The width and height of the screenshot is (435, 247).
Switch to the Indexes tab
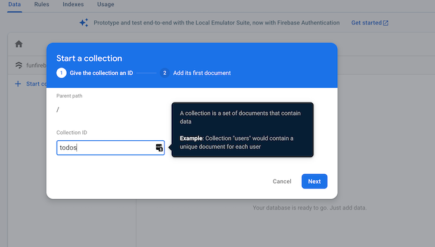click(x=73, y=4)
